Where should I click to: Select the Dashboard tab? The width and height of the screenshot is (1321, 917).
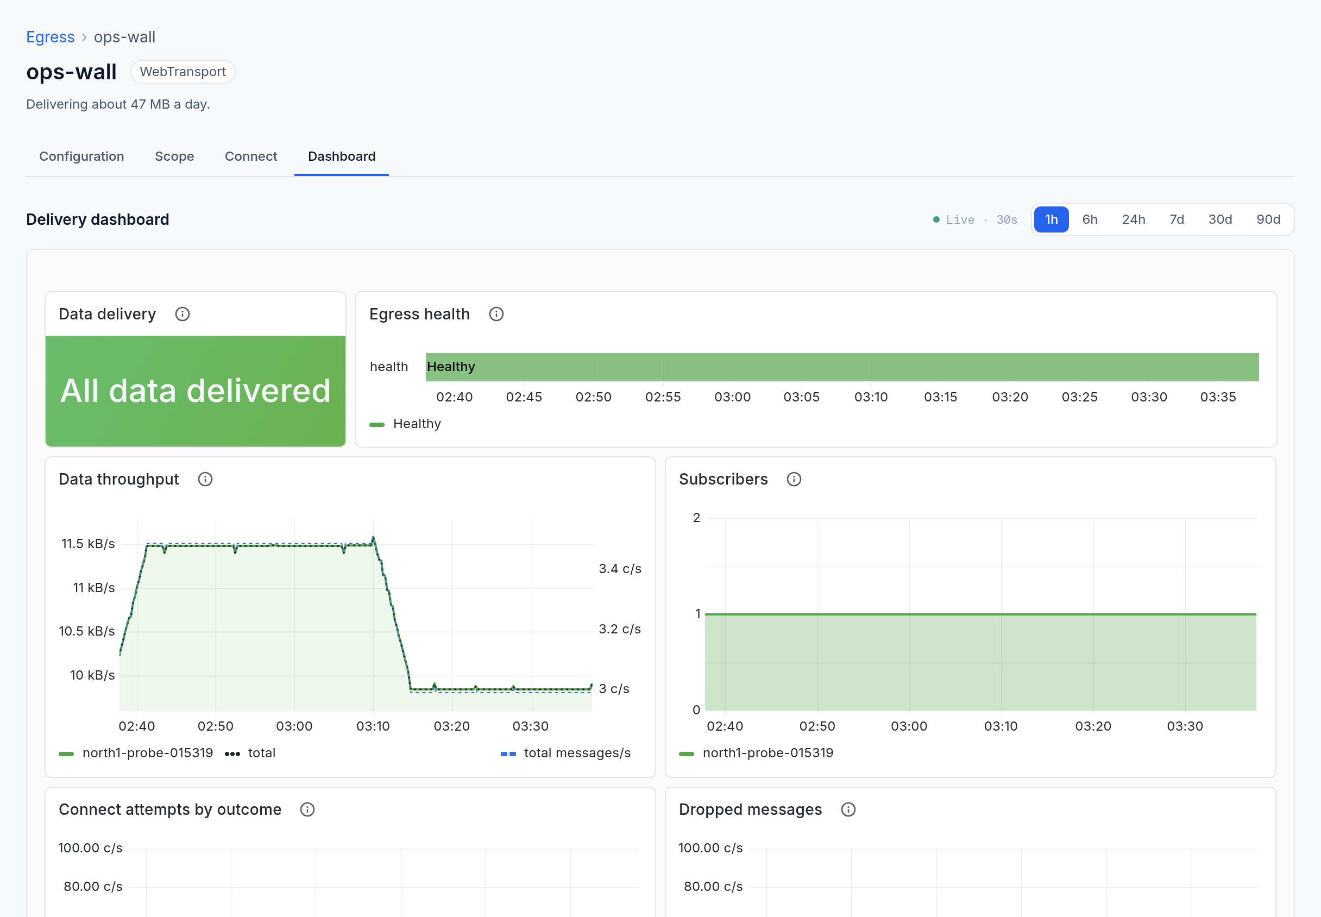(x=342, y=156)
